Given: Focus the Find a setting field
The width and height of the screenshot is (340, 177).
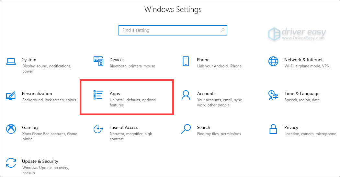Looking at the screenshot, I should coord(173,30).
